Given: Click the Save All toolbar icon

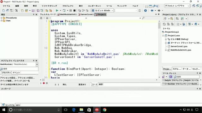Looking at the screenshot, I should [x=38, y=10].
